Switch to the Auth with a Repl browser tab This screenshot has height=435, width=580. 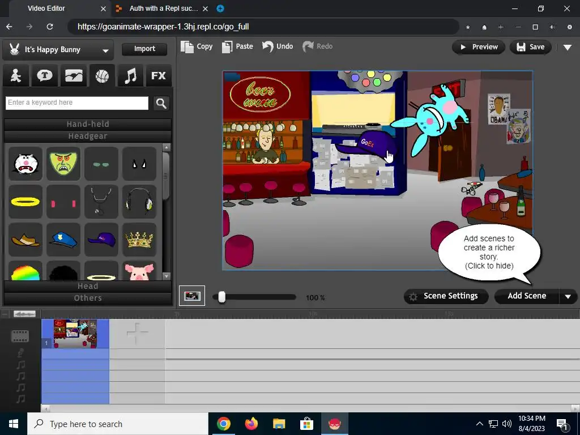[x=164, y=8]
